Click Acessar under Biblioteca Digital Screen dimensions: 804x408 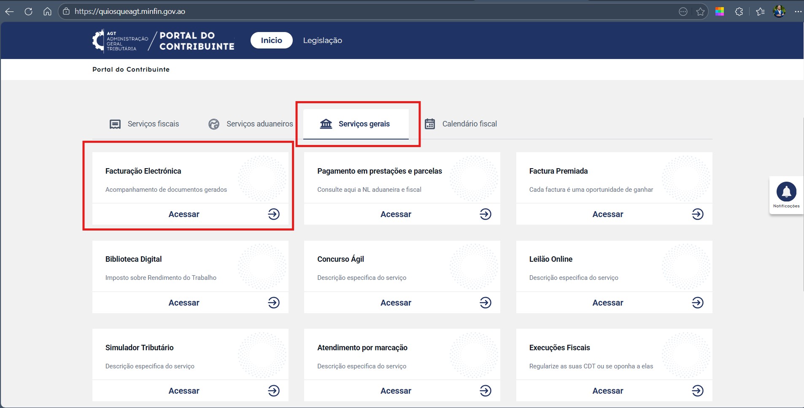click(x=184, y=303)
